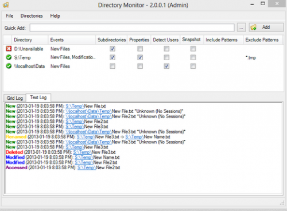This screenshot has height=211, width=287.
Task: Open \\localhost\Data\Temp\ link for New File.txt
Action: (88, 111)
